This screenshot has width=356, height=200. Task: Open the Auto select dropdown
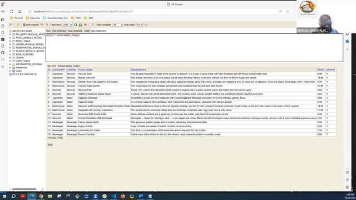[140, 24]
